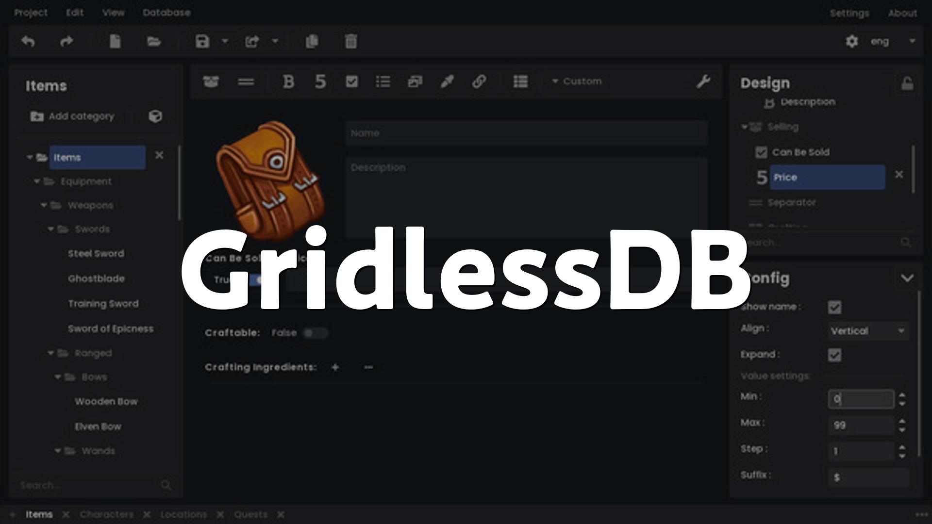Open the wrench tool icon
The image size is (932, 524).
pyautogui.click(x=703, y=82)
